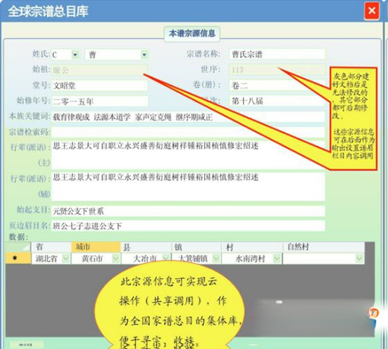388x349 pixels.
Task: Open the 大箕铺镇 town dropdown arrow
Action: point(216,259)
